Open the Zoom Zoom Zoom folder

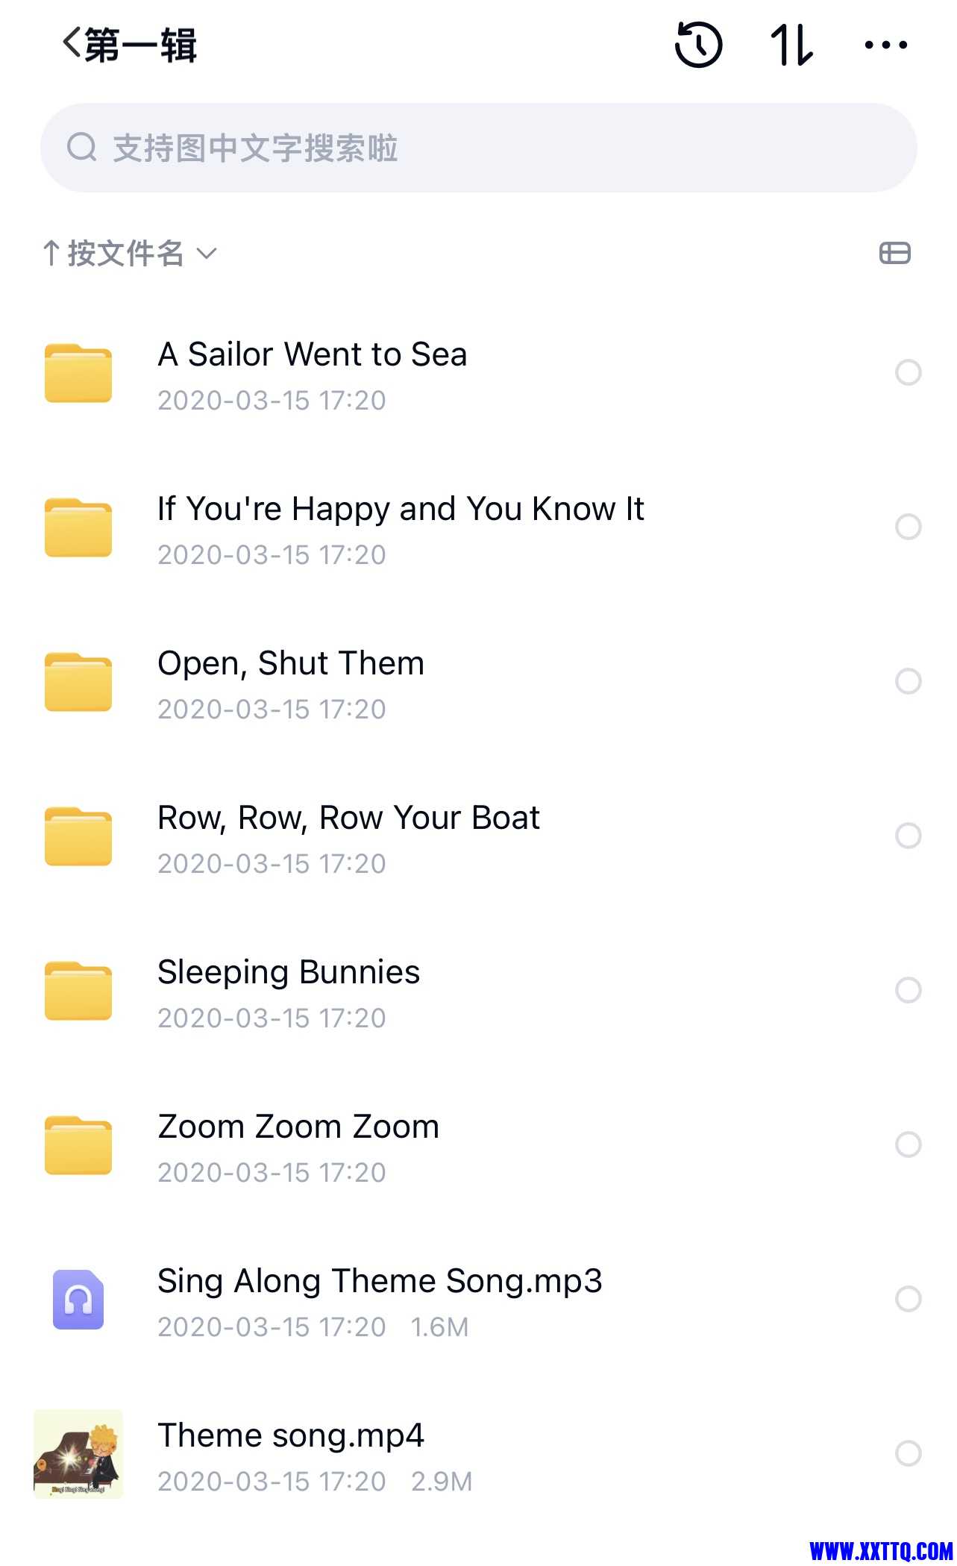(x=478, y=1144)
